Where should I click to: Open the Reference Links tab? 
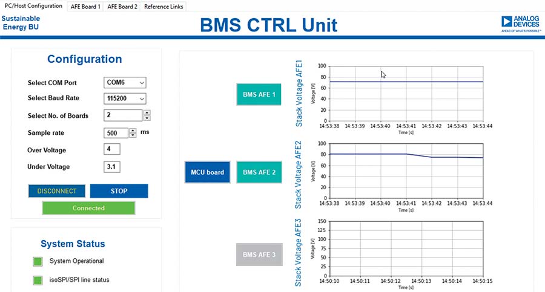click(163, 7)
